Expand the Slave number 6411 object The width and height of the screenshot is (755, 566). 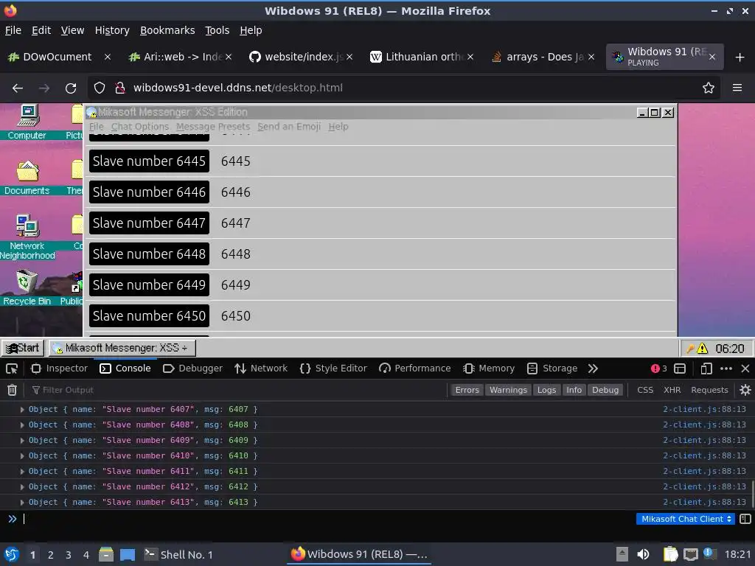point(21,471)
